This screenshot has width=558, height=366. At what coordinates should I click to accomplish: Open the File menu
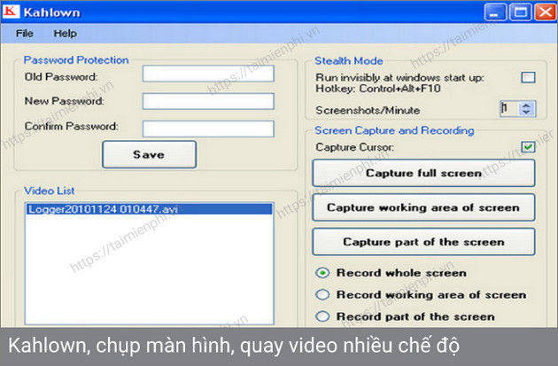(x=24, y=34)
